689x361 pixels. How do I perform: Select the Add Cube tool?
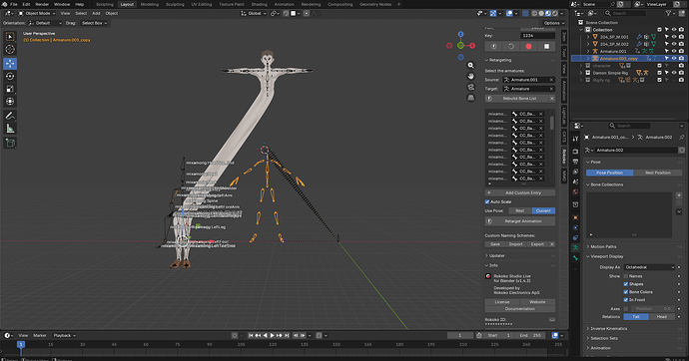[x=10, y=143]
